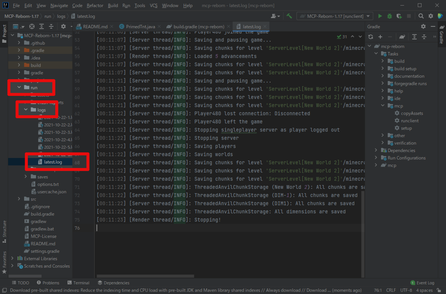446x294 pixels.
Task: Toggle the Project side panel tab
Action: point(4,34)
